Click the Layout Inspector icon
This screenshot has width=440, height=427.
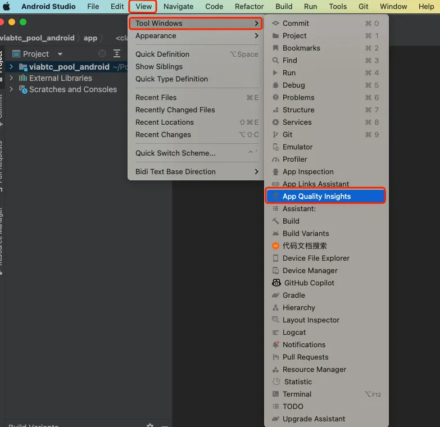click(x=275, y=320)
